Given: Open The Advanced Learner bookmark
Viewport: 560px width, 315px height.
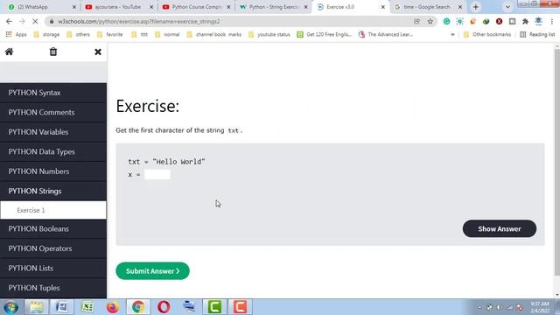Looking at the screenshot, I should tap(386, 35).
